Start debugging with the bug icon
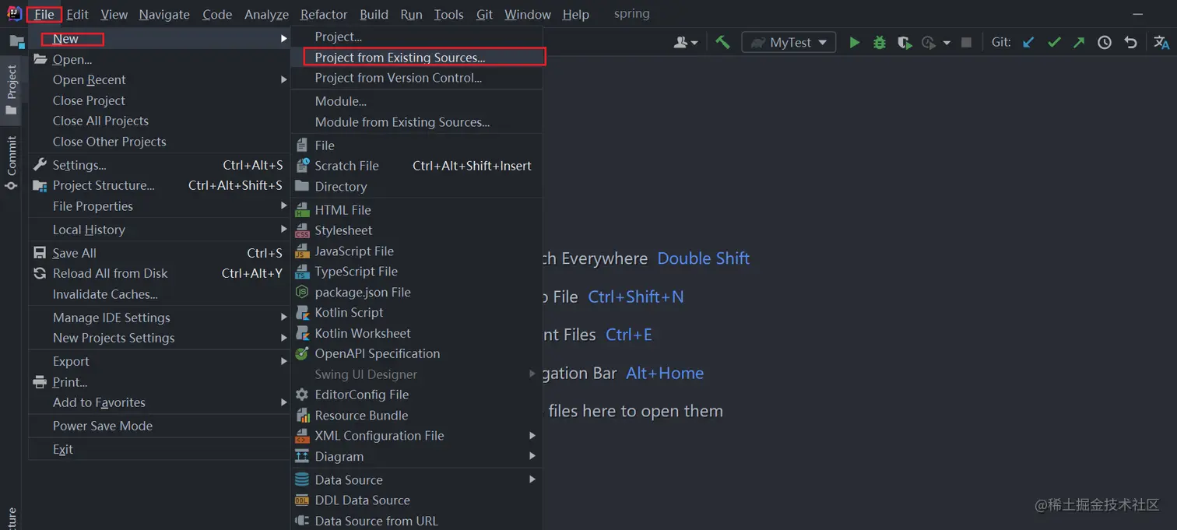Viewport: 1177px width, 530px height. (x=880, y=43)
